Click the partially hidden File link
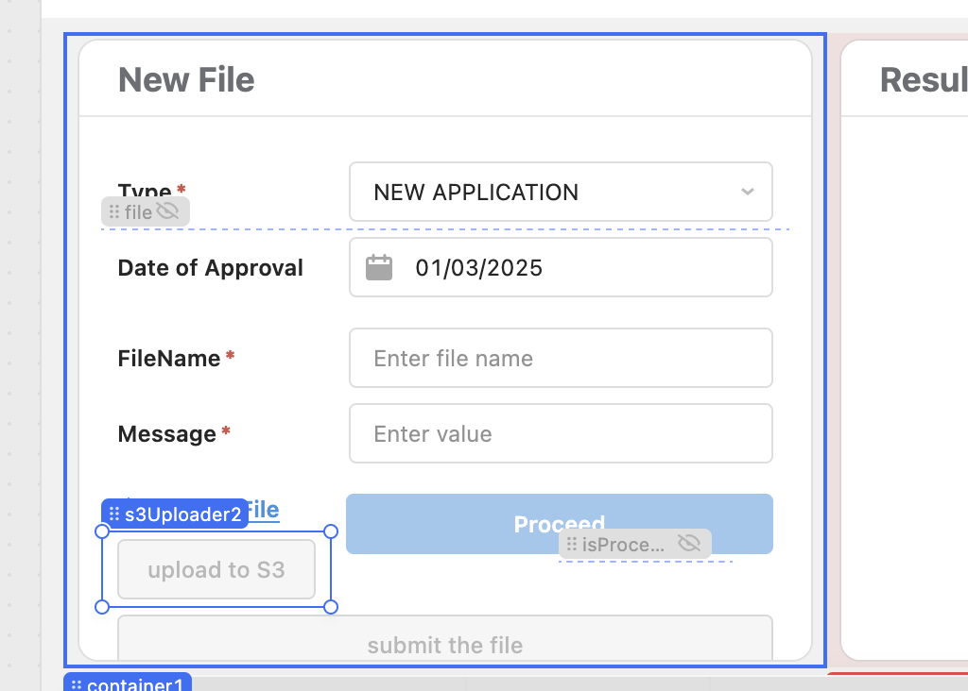This screenshot has width=968, height=691. coord(264,511)
